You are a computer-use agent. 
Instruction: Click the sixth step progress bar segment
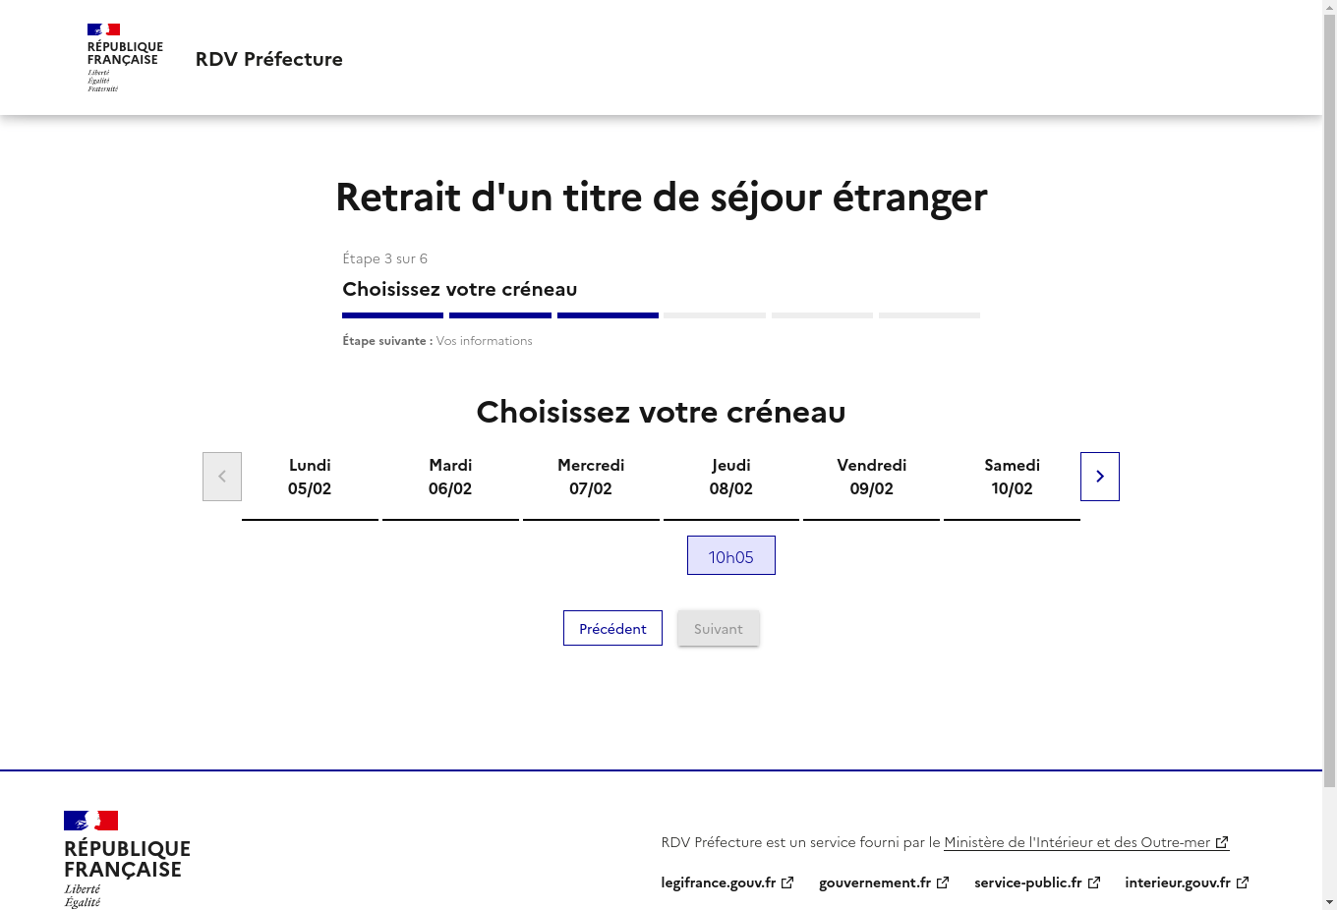click(x=930, y=315)
